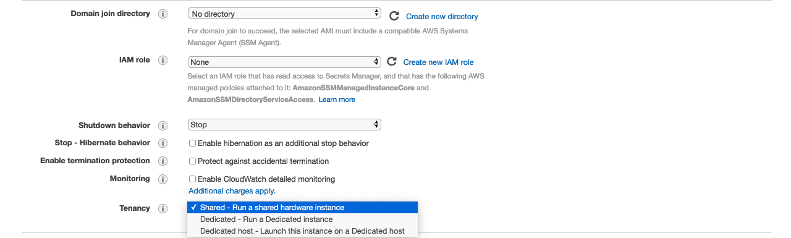Enable CloudWatch detailed monitoring checkbox
This screenshot has width=791, height=238.
point(192,179)
